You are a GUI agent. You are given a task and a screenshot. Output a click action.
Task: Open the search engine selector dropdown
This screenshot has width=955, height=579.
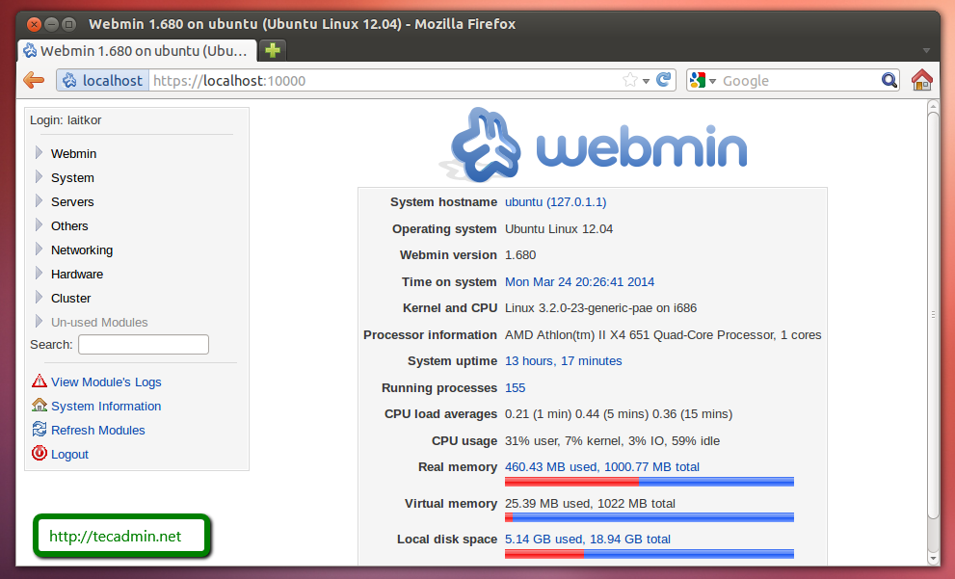(x=712, y=81)
